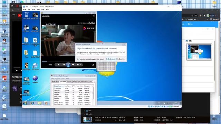221x124 pixels.
Task: Open the Performance tab
Action: (x=77, y=82)
